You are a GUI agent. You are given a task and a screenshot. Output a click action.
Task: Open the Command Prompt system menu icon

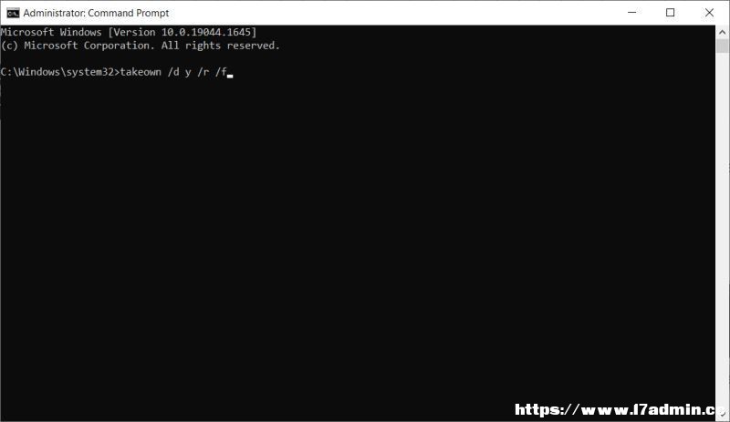pyautogui.click(x=13, y=13)
